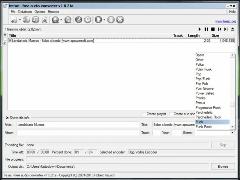Pick Psychedelic Rock from genre list
The image size is (240, 180).
(x=212, y=117)
